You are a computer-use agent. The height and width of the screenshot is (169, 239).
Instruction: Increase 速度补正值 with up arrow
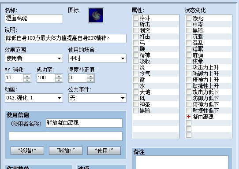pos(90,76)
